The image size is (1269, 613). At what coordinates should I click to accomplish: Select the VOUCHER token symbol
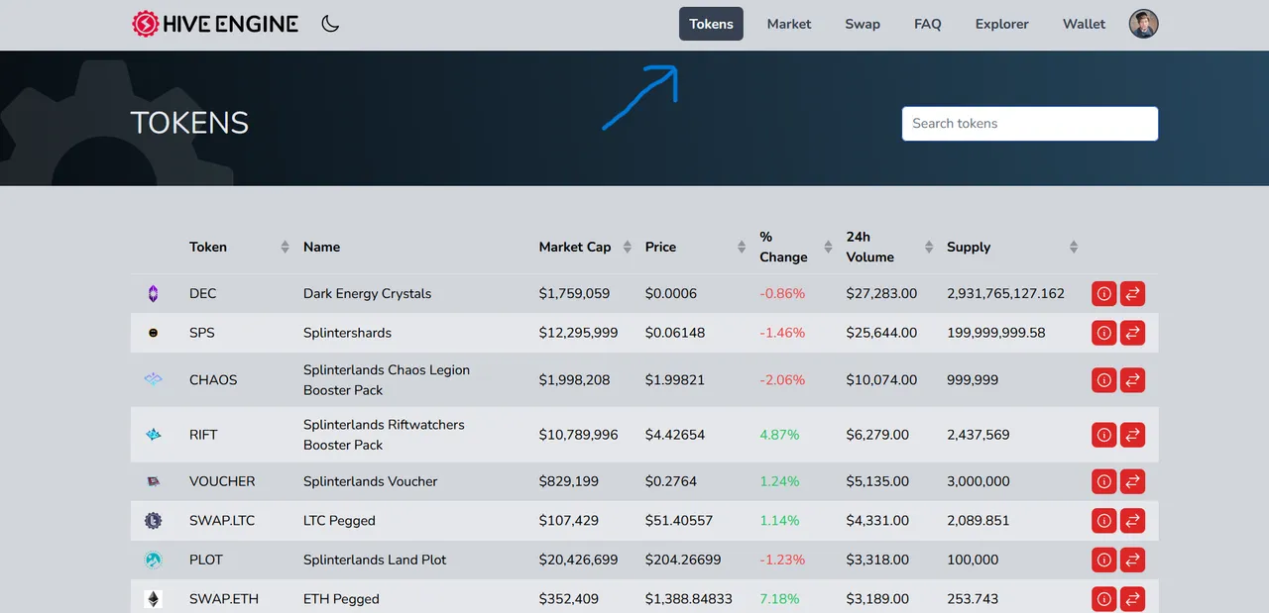click(x=222, y=481)
